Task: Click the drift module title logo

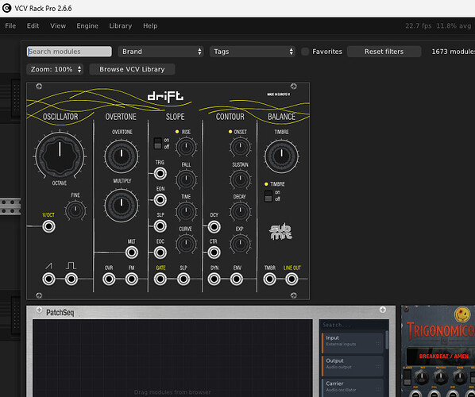Action: point(165,96)
